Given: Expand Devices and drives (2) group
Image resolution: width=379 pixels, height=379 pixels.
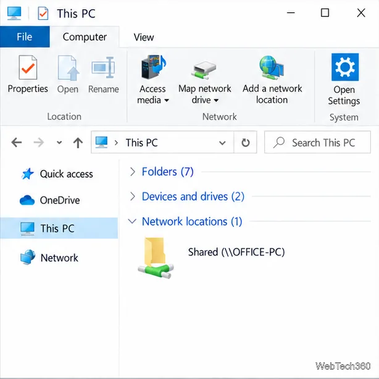Looking at the screenshot, I should click(133, 197).
